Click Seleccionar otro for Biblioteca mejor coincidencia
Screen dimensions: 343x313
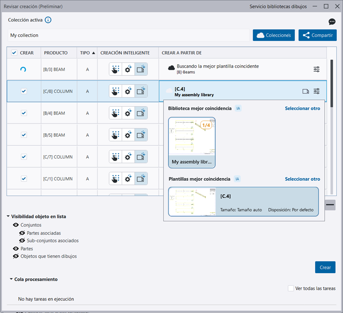pyautogui.click(x=302, y=108)
